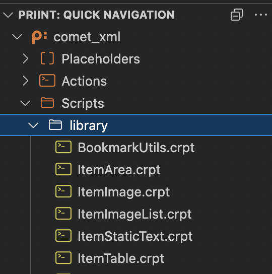This screenshot has height=274, width=272.
Task: Click the library folder icon
Action: pos(55,125)
